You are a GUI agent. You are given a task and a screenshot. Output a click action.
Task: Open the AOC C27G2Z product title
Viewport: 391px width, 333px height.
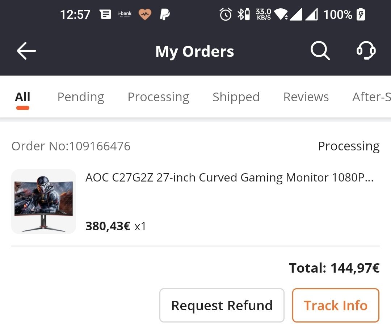coord(230,178)
